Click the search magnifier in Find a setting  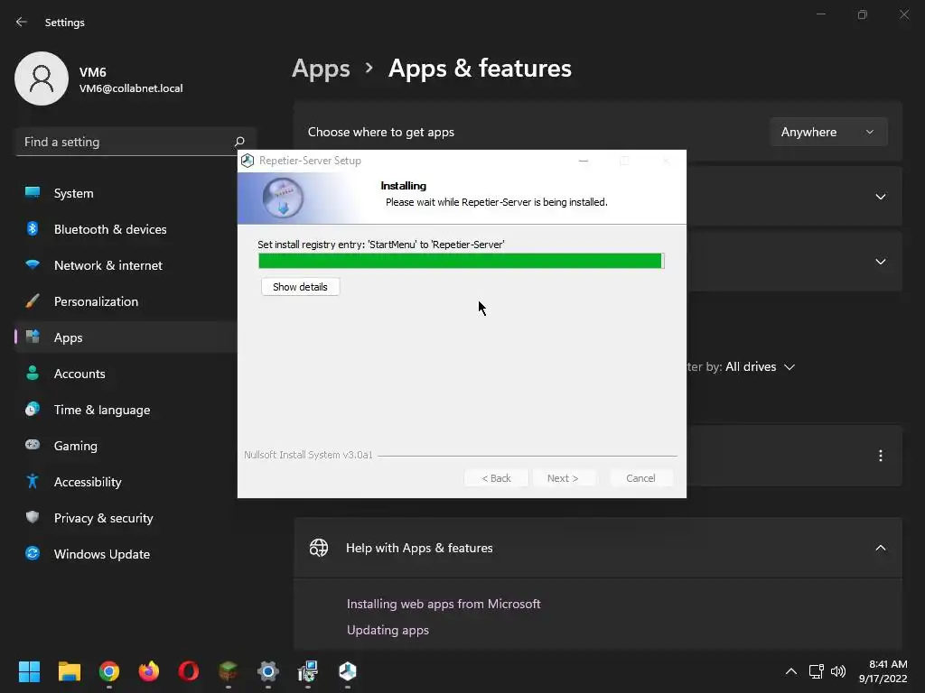pyautogui.click(x=239, y=142)
